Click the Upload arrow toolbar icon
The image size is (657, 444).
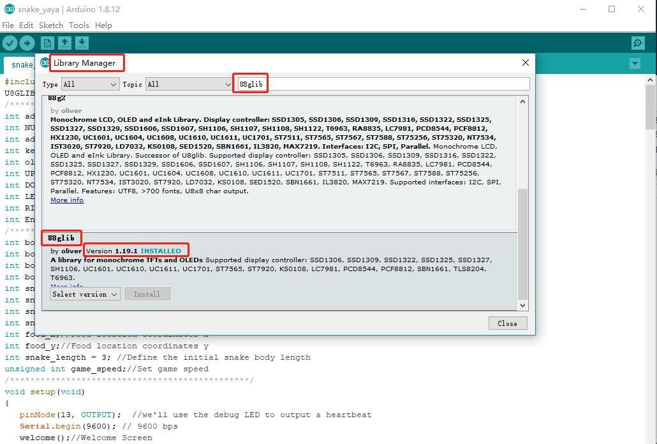coord(27,43)
